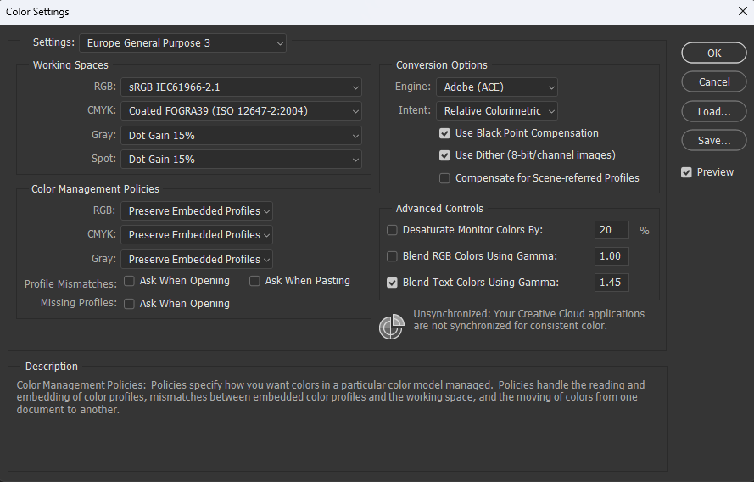Close the Color Settings dialog
The image size is (754, 482).
point(743,12)
